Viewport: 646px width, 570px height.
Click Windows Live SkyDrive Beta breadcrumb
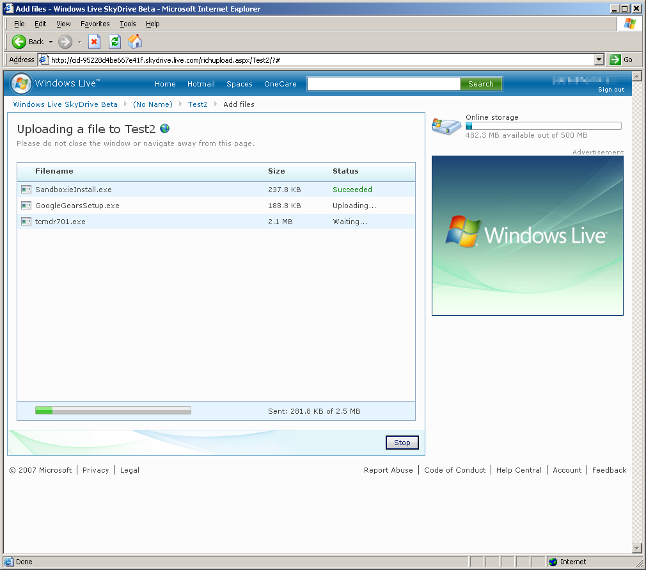point(65,104)
